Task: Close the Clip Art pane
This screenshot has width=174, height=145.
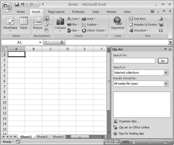Action: coord(170,49)
